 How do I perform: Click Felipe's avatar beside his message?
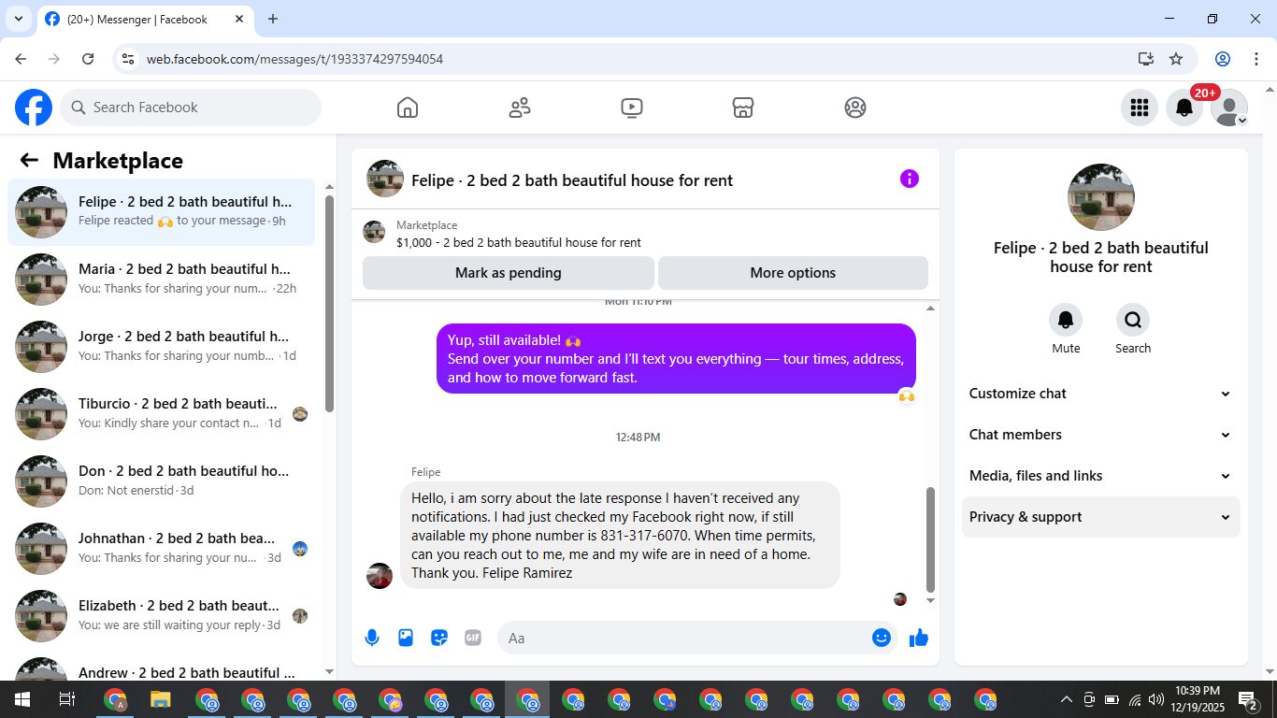(380, 576)
